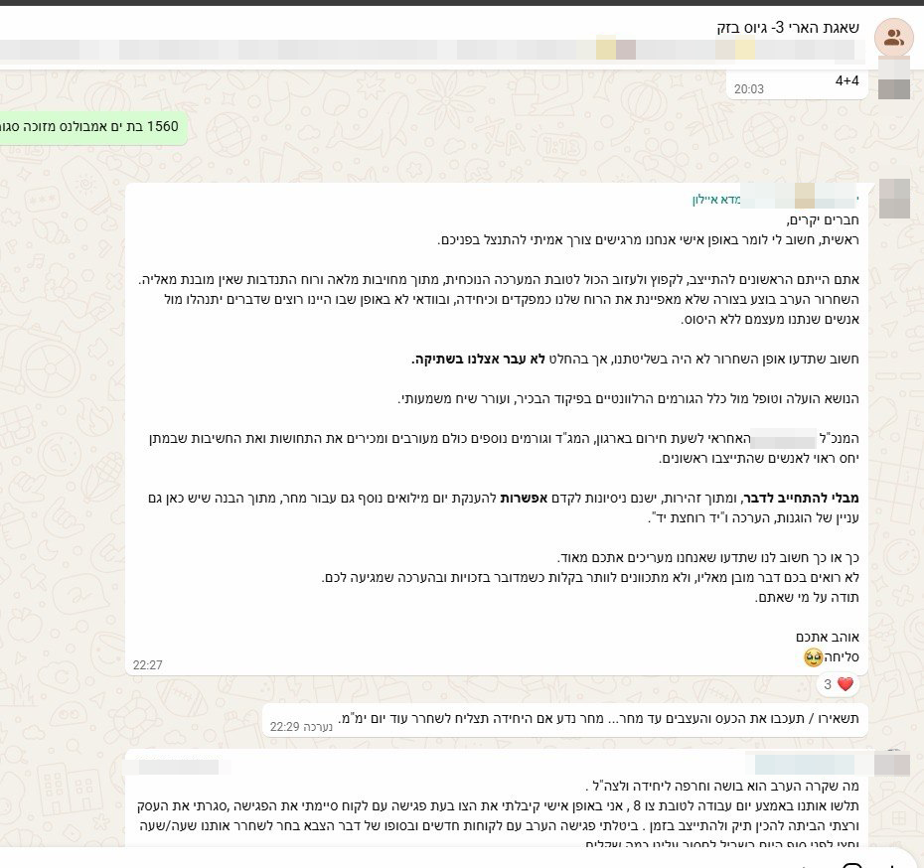The image size is (924, 868).
Task: Click the group name שאגת הארי 3- גיוס בזק
Action: click(x=788, y=27)
